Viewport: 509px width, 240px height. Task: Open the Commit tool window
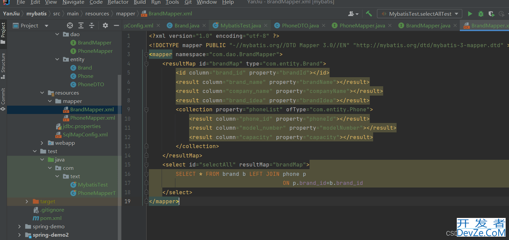3,99
